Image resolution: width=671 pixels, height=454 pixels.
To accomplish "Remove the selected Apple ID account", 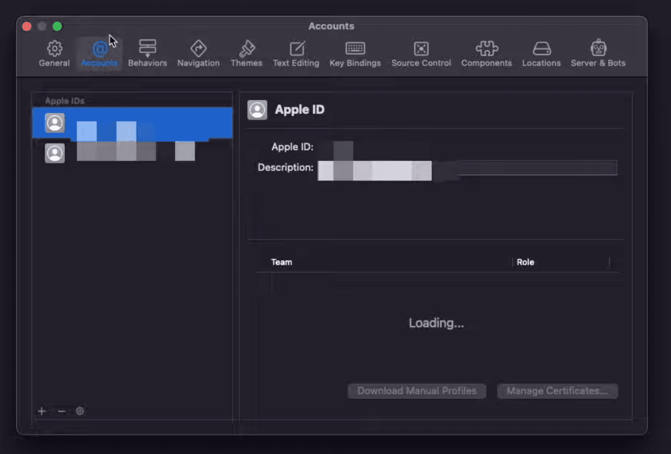I will coord(61,411).
